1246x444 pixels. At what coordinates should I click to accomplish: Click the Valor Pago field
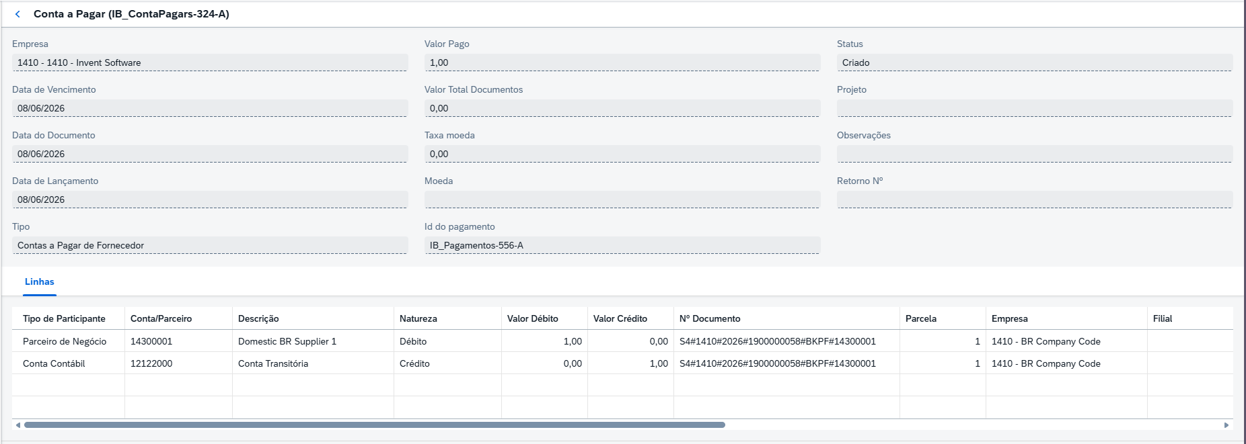622,62
